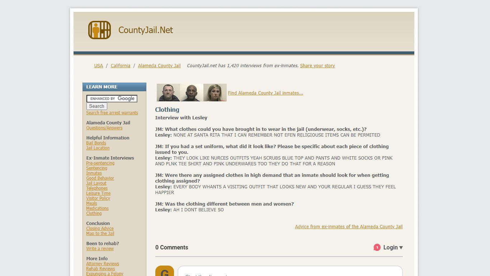This screenshot has height=276, width=490.
Task: Open the Pre-sentencing interviews link
Action: pyautogui.click(x=100, y=163)
